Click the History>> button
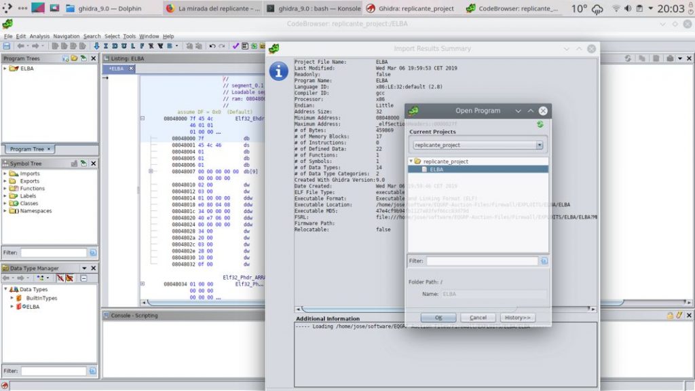 tap(518, 318)
